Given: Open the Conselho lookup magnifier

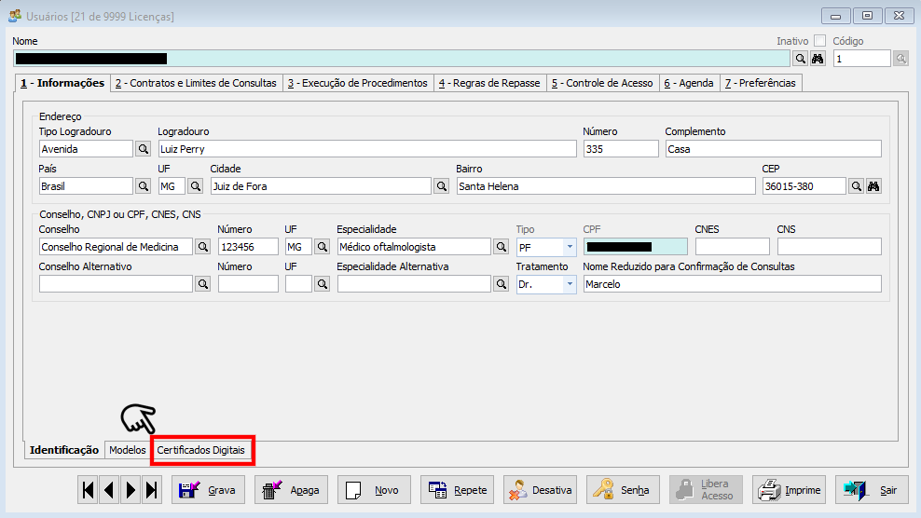Looking at the screenshot, I should tap(203, 247).
